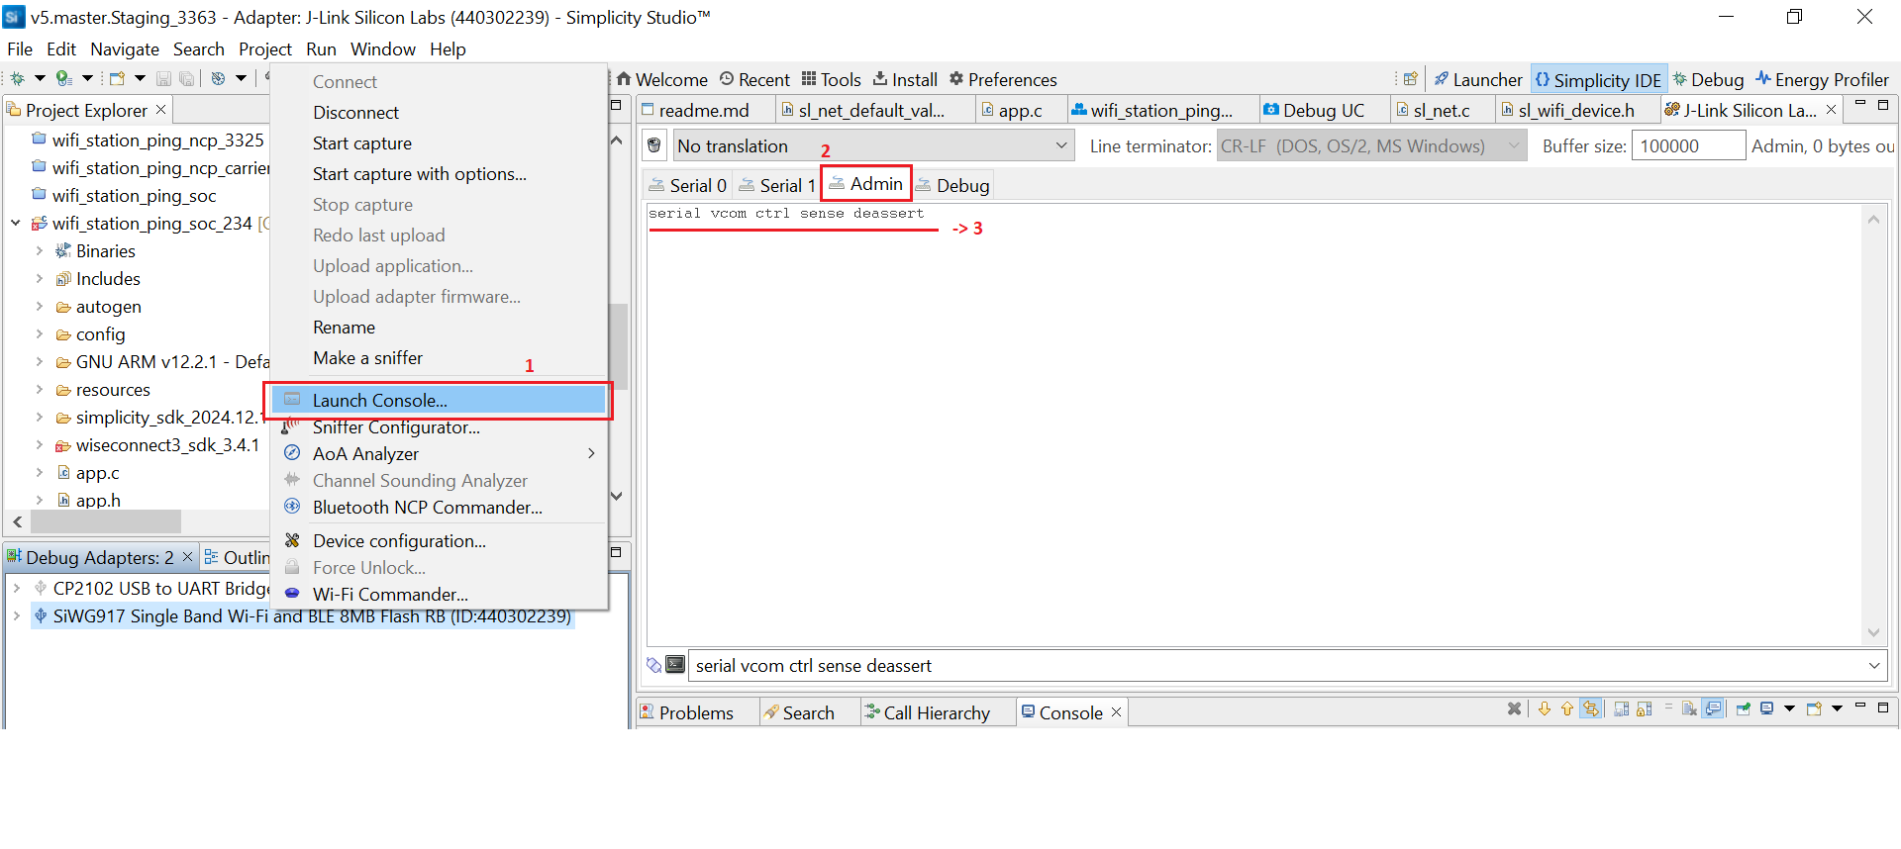Click the Pin Console icon

click(x=1744, y=708)
